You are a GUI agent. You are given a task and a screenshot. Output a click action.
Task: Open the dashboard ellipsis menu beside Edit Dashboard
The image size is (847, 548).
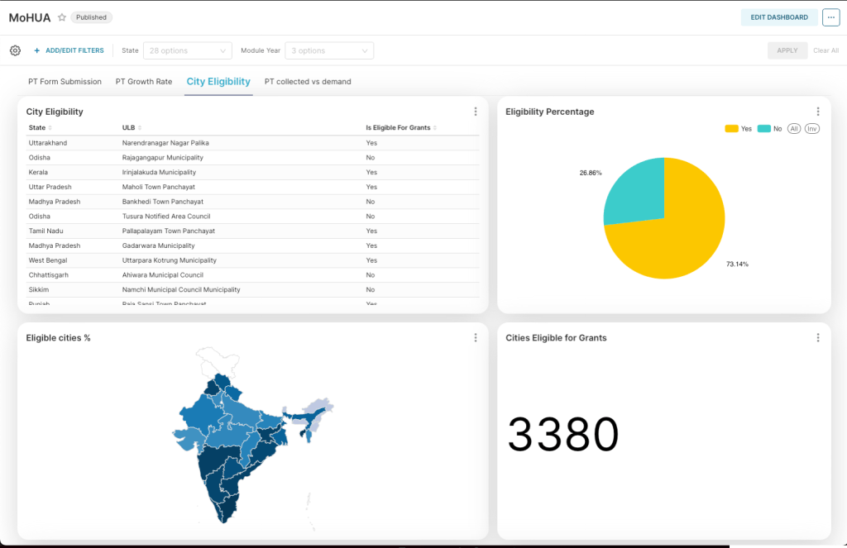point(830,17)
